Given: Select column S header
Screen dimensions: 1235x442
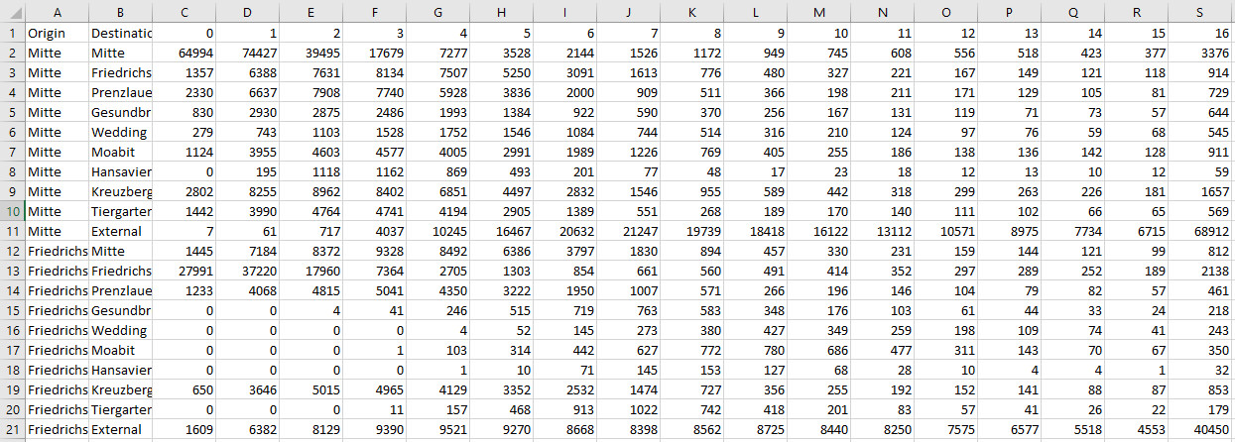Looking at the screenshot, I should point(1202,11).
